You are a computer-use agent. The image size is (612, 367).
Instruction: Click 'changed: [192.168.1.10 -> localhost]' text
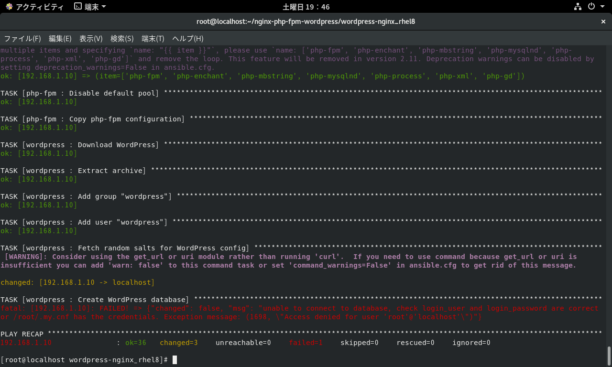click(x=77, y=282)
